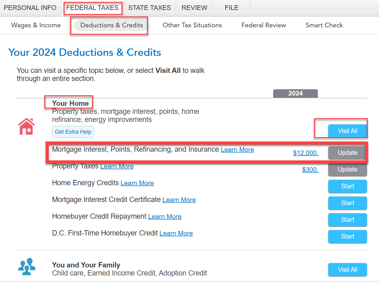Start Home Energy Credits
Screen dimensions: 379x282
(348, 186)
